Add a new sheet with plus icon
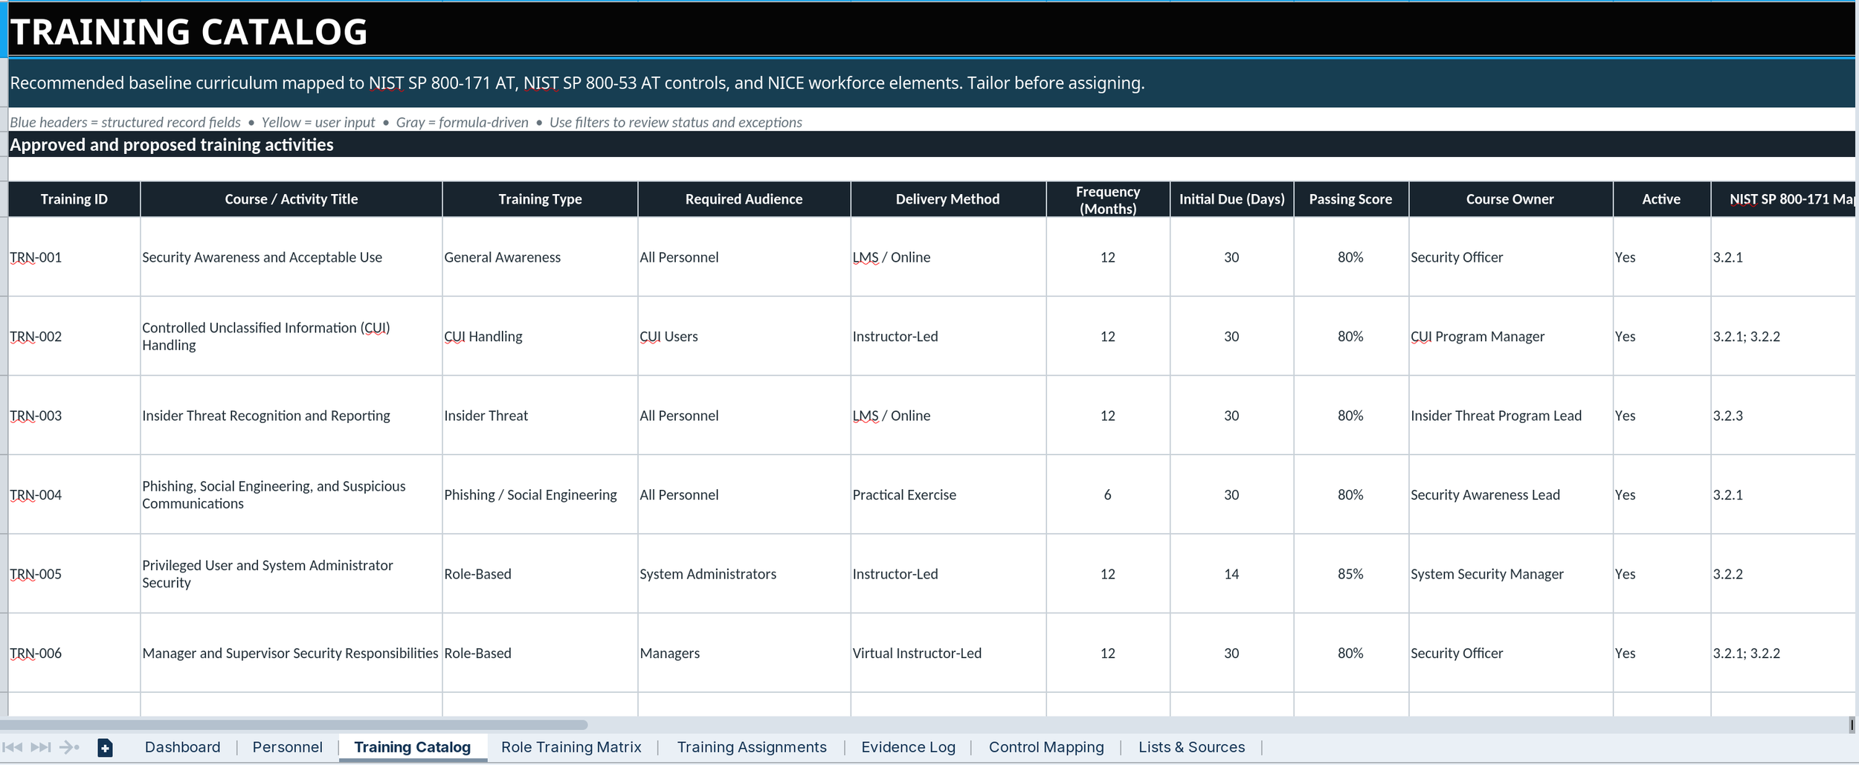 [x=105, y=748]
